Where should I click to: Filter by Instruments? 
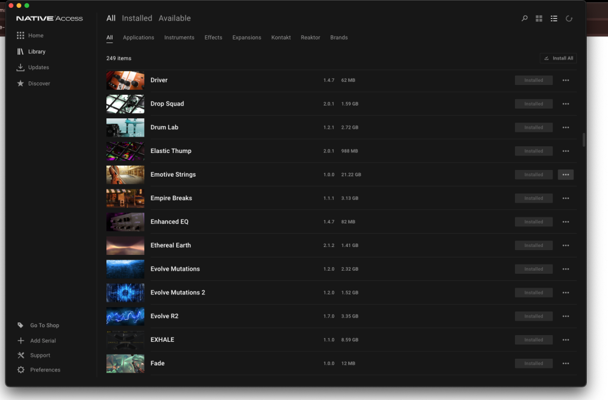[x=179, y=38]
